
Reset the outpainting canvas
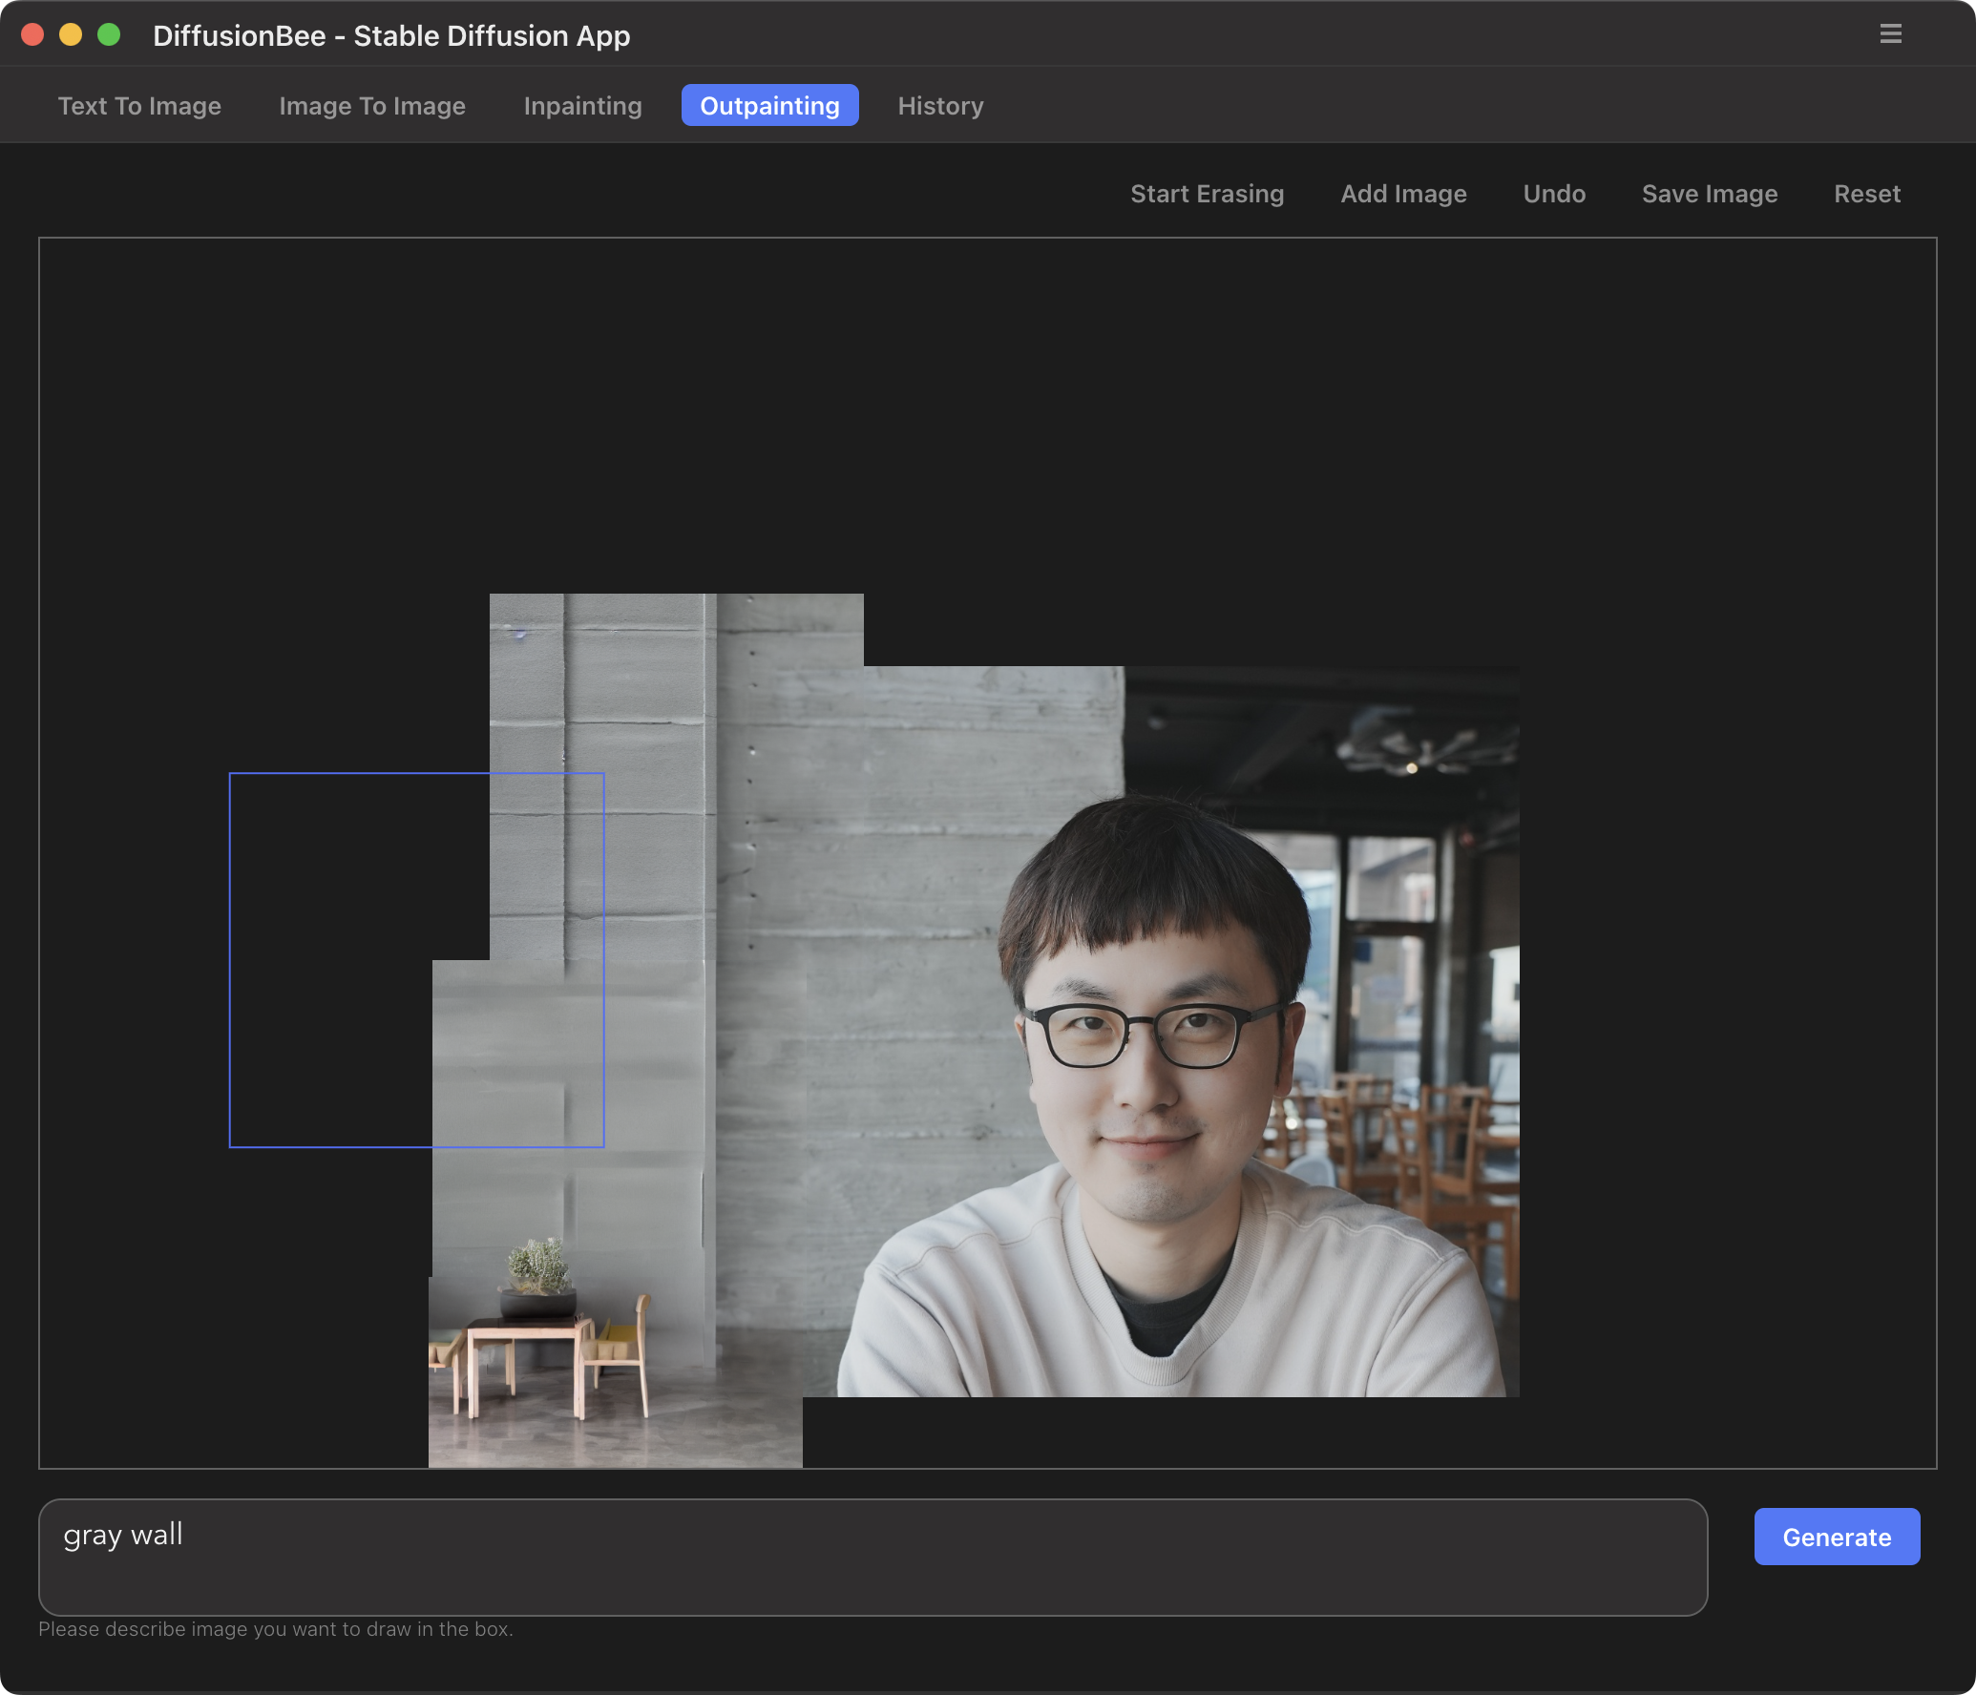tap(1866, 194)
